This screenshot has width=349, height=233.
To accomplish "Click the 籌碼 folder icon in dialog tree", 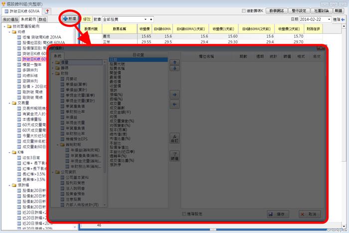I will [57, 68].
